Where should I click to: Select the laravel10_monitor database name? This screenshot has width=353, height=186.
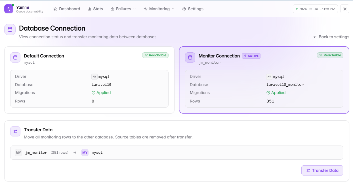click(x=285, y=85)
